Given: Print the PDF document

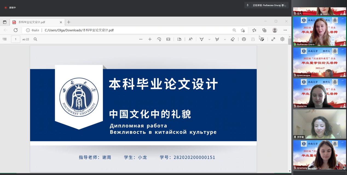Looking at the screenshot, I should [244, 39].
